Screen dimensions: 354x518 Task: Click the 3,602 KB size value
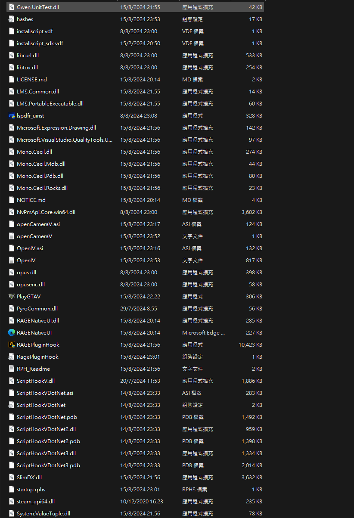click(x=252, y=212)
